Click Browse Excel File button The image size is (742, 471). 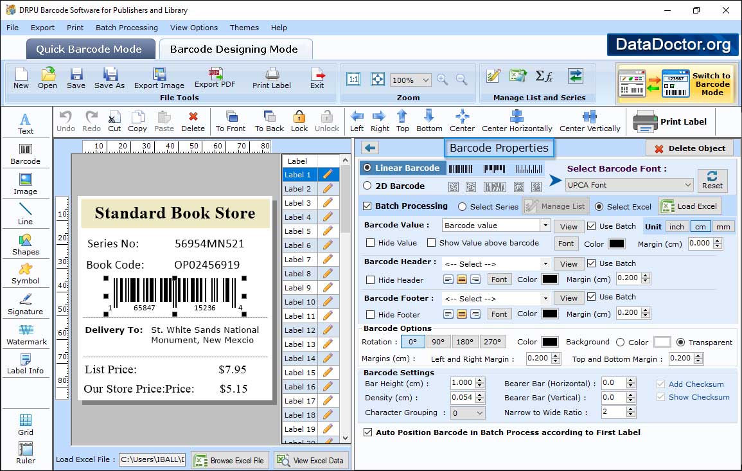coord(230,461)
